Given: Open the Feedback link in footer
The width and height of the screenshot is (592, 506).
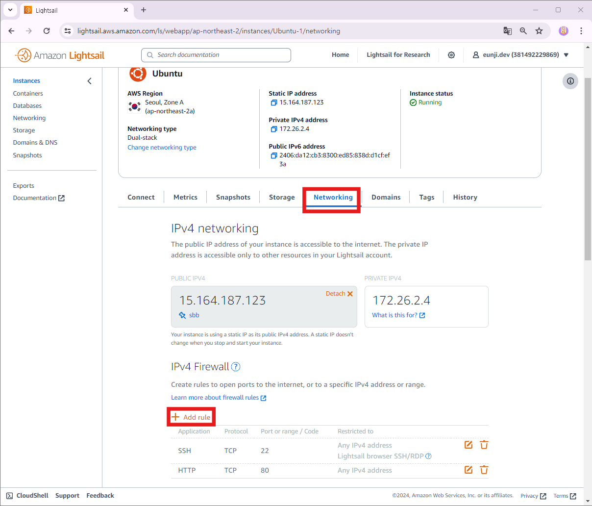Looking at the screenshot, I should (x=100, y=496).
